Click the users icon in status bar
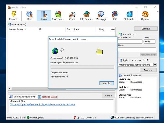The image size is (164, 123). point(28,117)
